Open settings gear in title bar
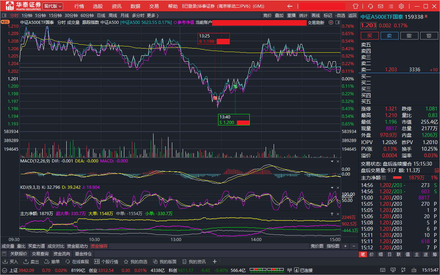The width and height of the screenshot is (440, 275). tap(401, 6)
